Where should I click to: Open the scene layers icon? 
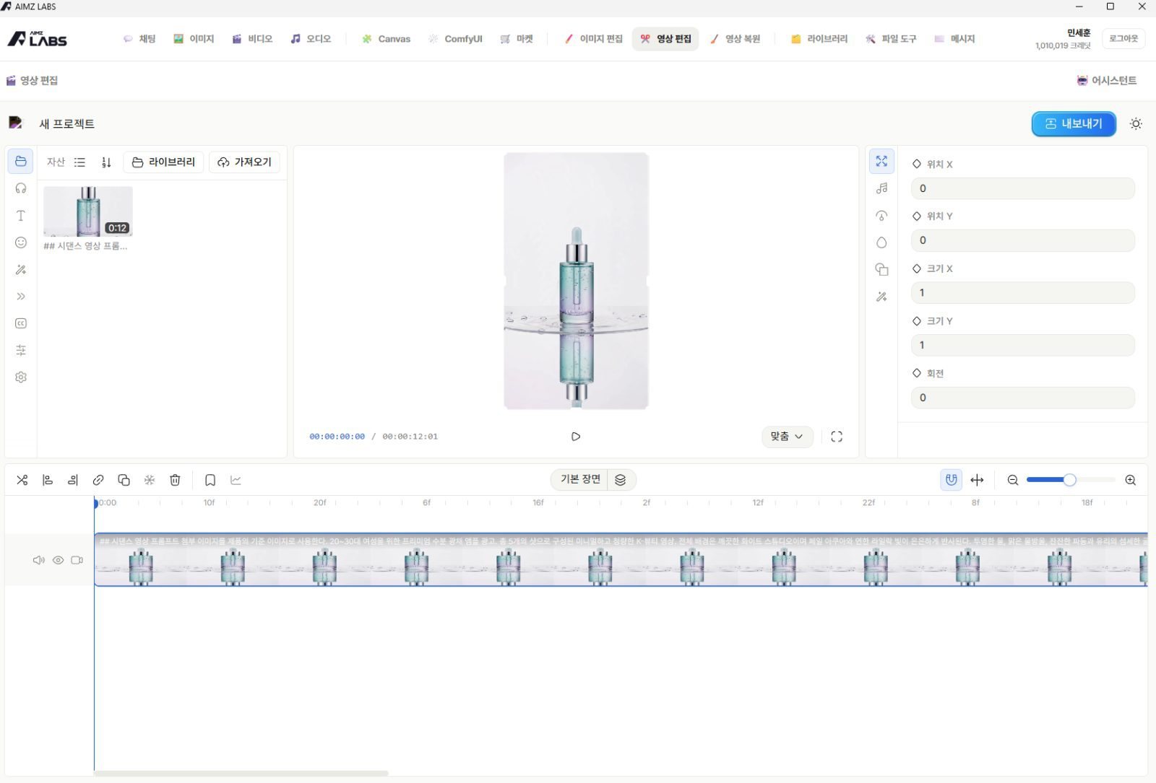click(x=621, y=480)
